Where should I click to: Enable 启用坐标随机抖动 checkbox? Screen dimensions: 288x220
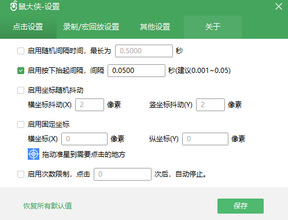coord(21,90)
